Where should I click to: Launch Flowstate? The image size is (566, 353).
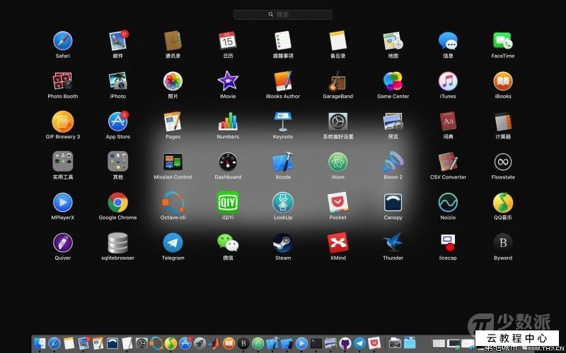[503, 162]
